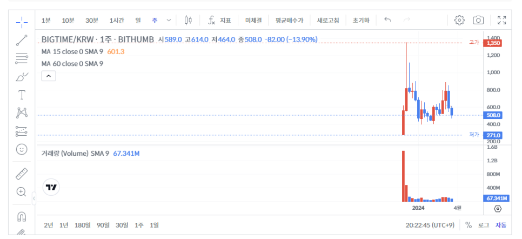522x239 pixels.
Task: Toggle percent scale mode
Action: pos(469,225)
